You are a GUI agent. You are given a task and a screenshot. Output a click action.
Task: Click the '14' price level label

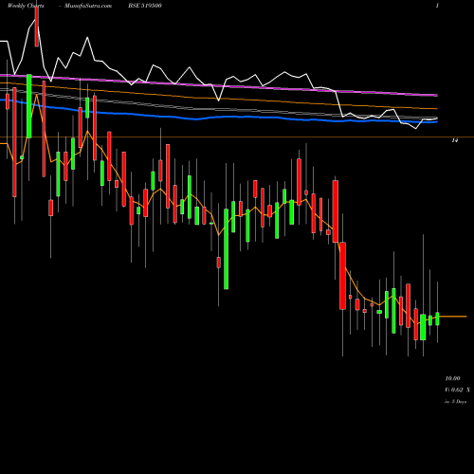[x=454, y=140]
